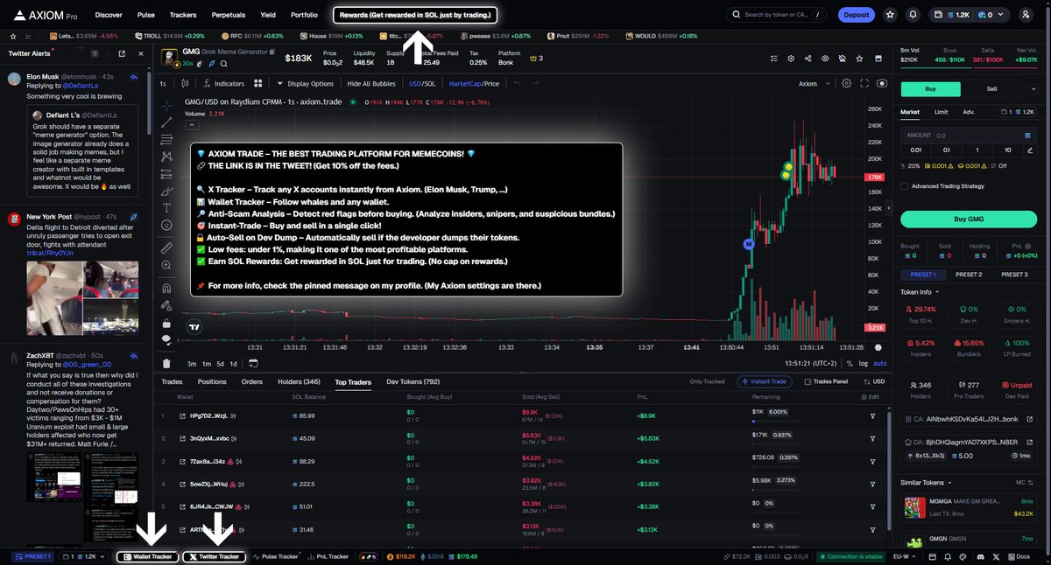
Task: Search GMG token magnifier icon
Action: (224, 64)
